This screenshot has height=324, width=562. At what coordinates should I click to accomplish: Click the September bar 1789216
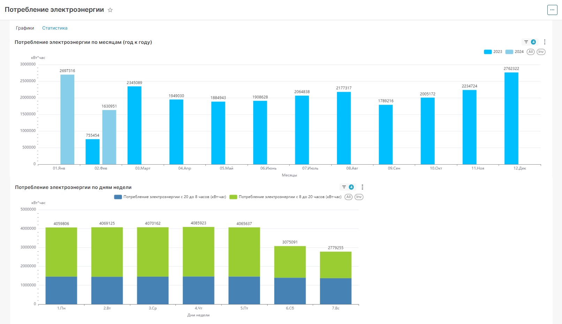point(385,134)
